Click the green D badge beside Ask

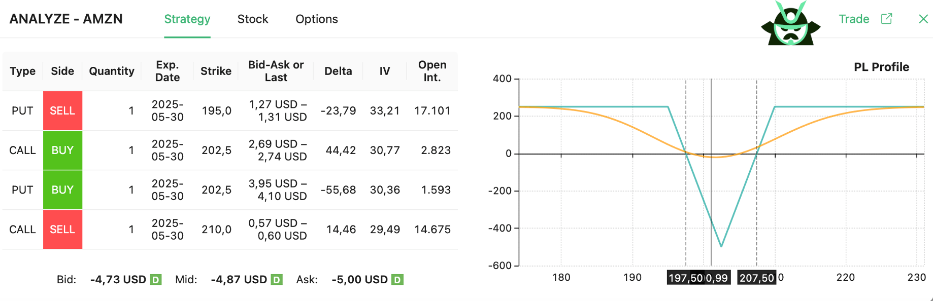point(397,280)
